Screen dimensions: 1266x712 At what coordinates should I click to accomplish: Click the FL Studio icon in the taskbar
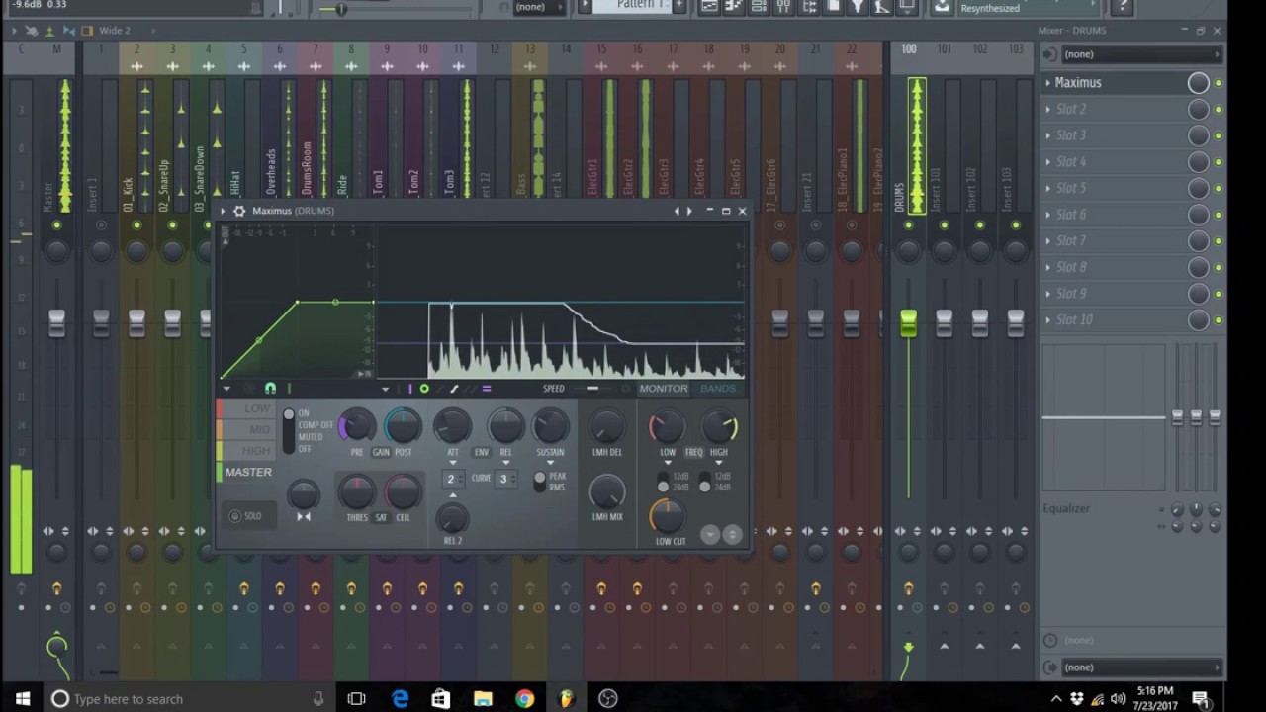pos(566,699)
